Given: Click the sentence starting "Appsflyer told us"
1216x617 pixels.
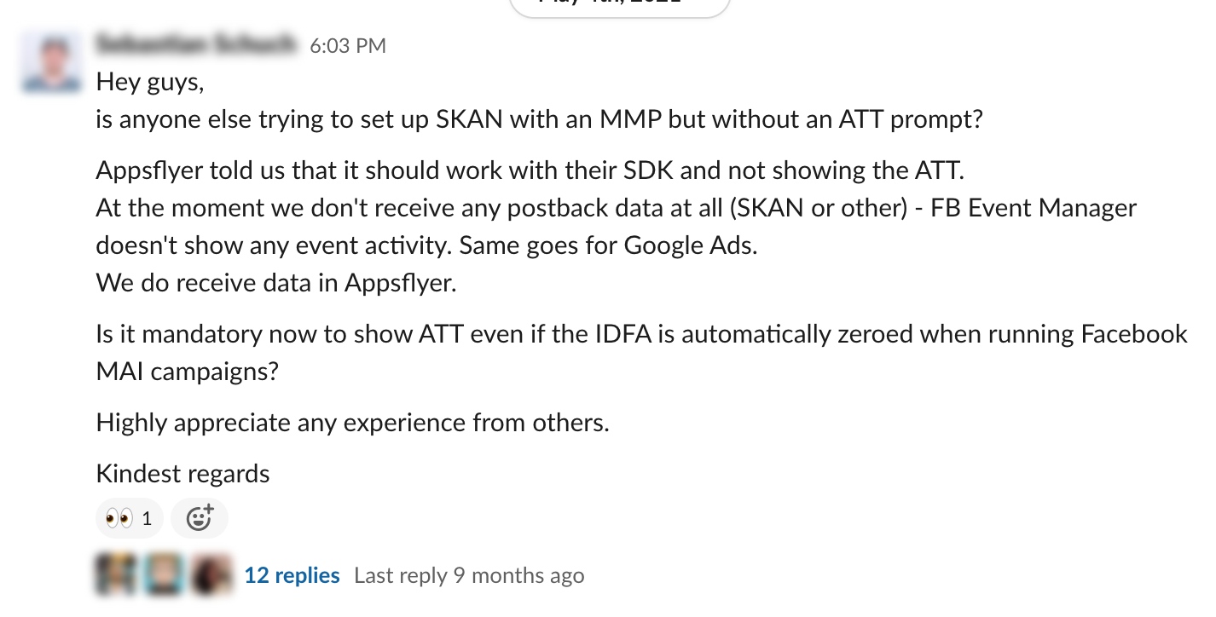Looking at the screenshot, I should point(530,170).
